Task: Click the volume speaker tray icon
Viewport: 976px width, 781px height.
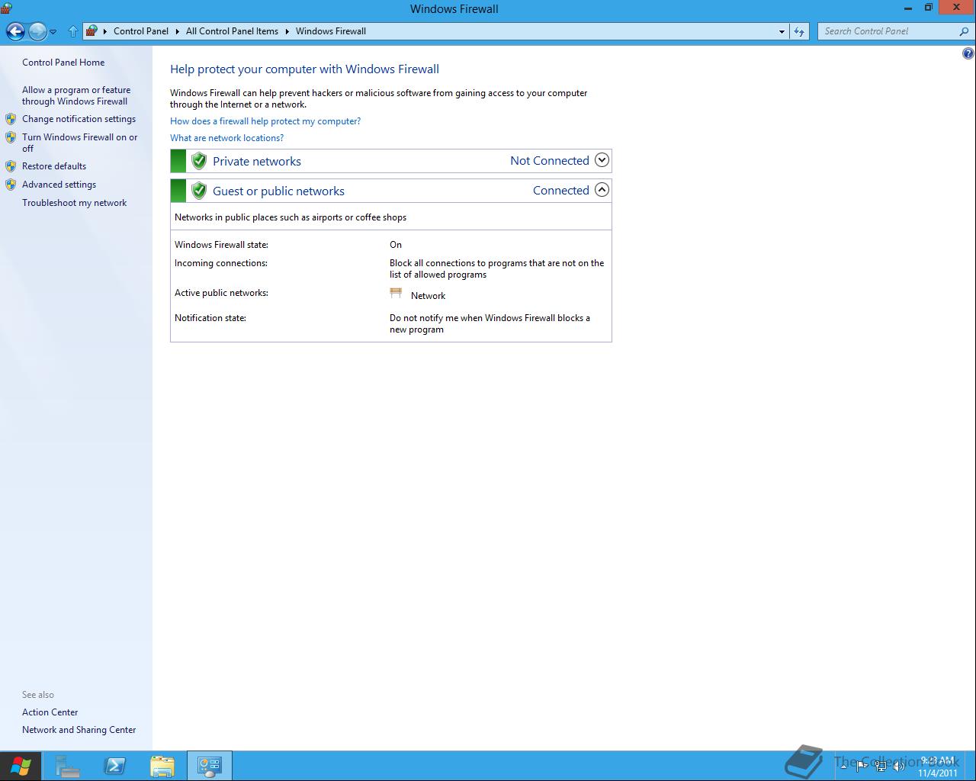Action: [x=899, y=766]
